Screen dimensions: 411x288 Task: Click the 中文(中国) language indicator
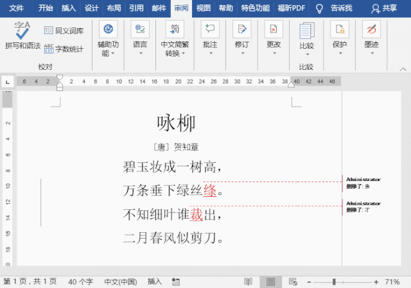click(x=121, y=282)
